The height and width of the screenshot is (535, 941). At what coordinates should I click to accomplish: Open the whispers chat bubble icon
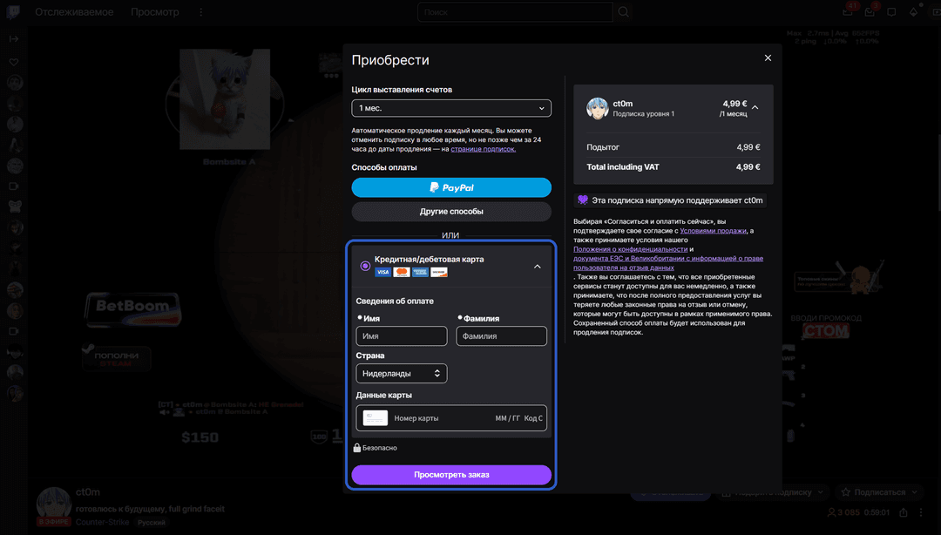(892, 12)
